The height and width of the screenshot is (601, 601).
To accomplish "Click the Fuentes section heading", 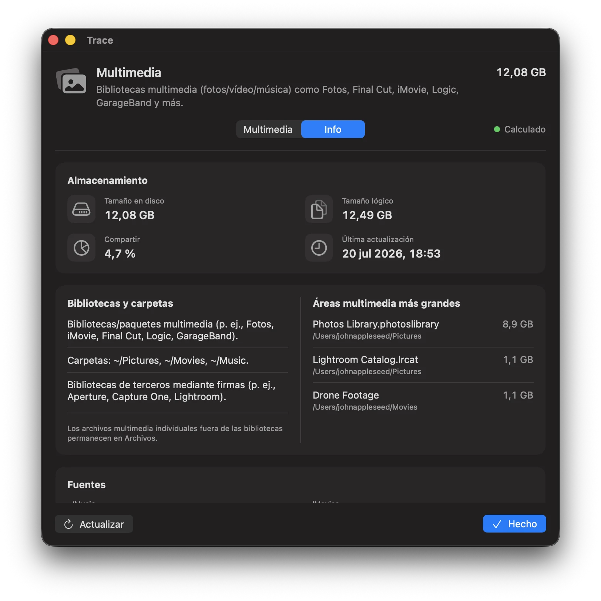I will 87,484.
